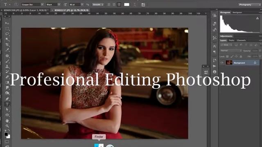Open the Normal blend mode dropdown
This screenshot has height=147, width=262.
231,51
